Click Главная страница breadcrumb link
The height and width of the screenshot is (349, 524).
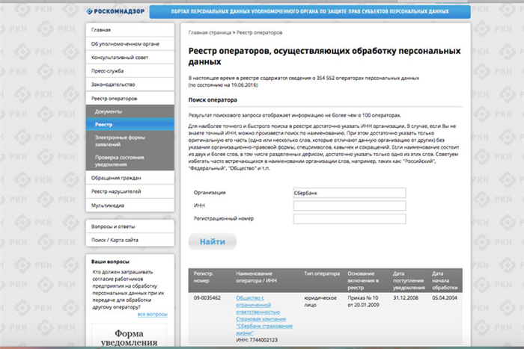pyautogui.click(x=210, y=33)
